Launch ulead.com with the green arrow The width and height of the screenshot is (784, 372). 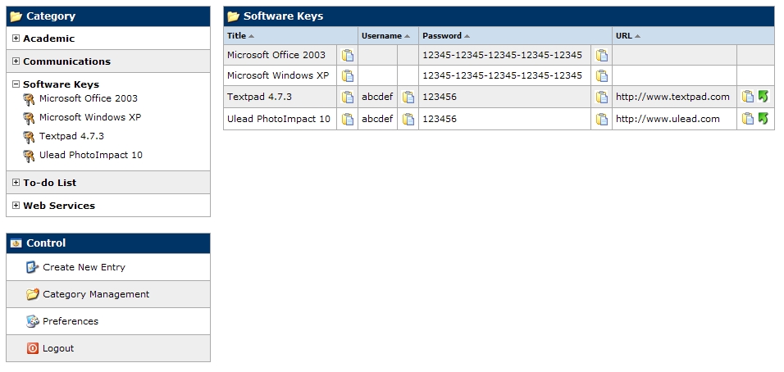pos(763,118)
